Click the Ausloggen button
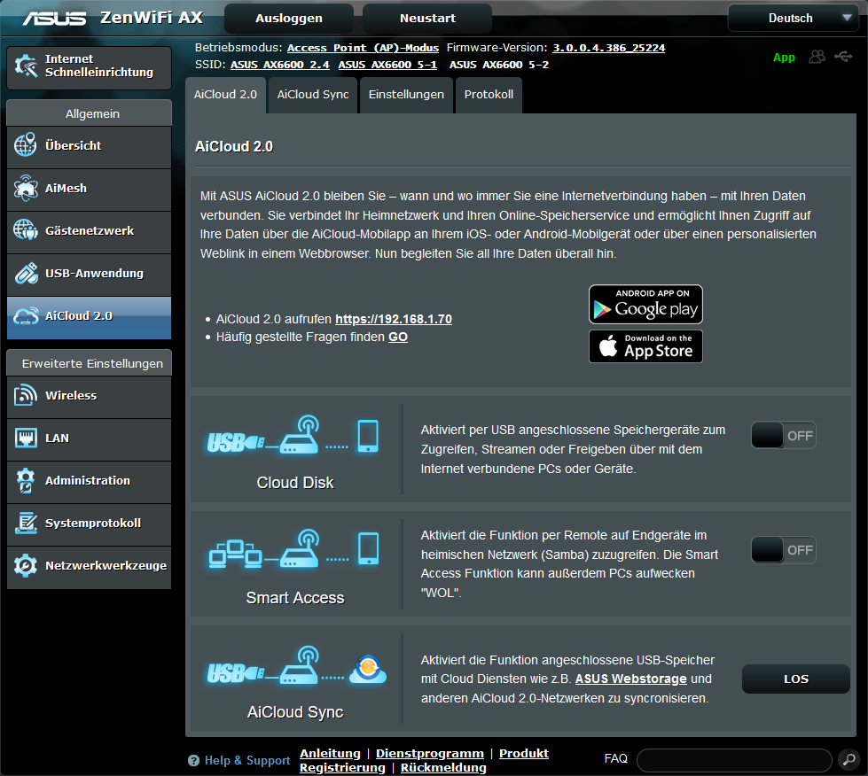The height and width of the screenshot is (776, 868). [x=289, y=19]
